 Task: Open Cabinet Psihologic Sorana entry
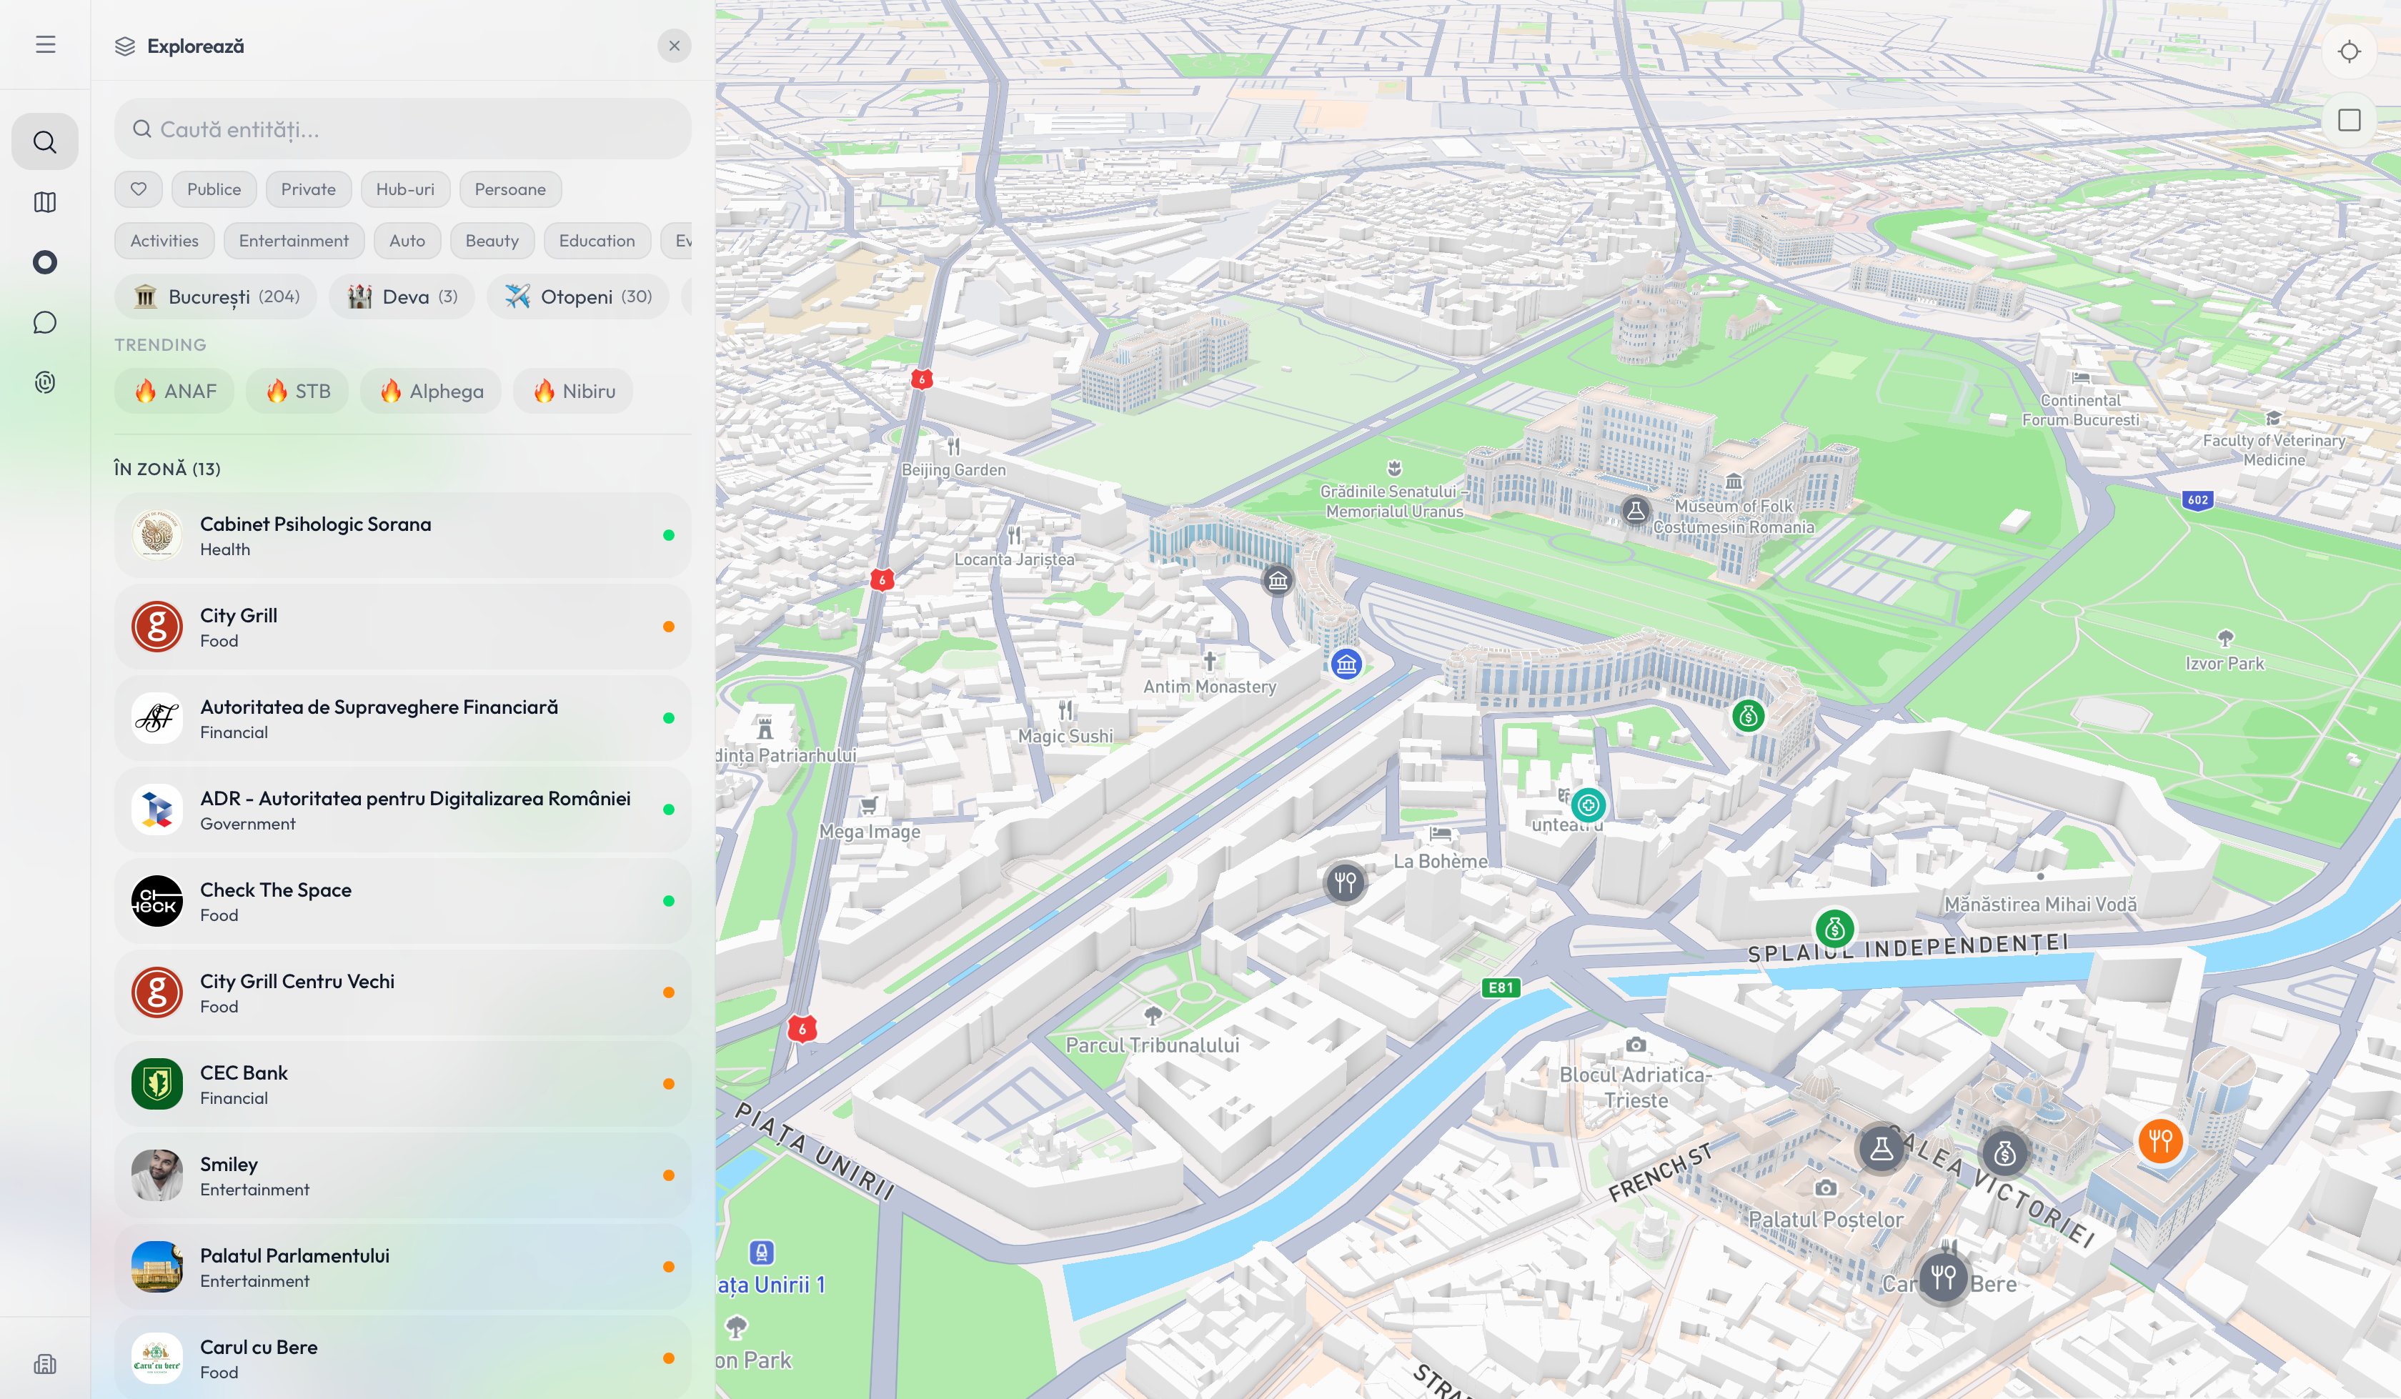402,536
